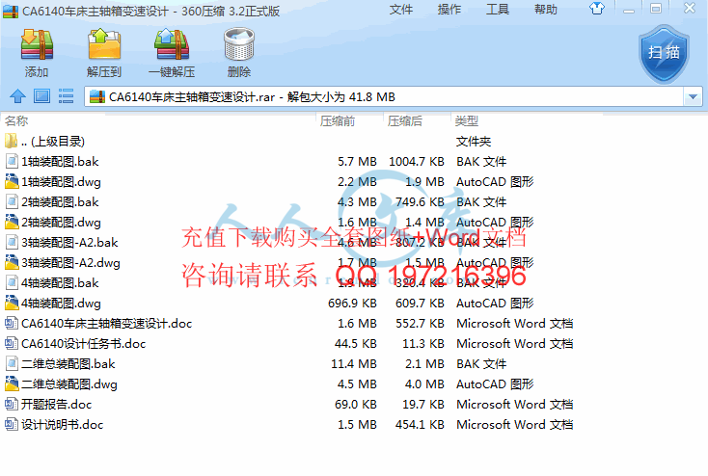This screenshot has width=708, height=476.
Task: Click the Word icon of 开题报告.doc
Action: pyautogui.click(x=12, y=404)
